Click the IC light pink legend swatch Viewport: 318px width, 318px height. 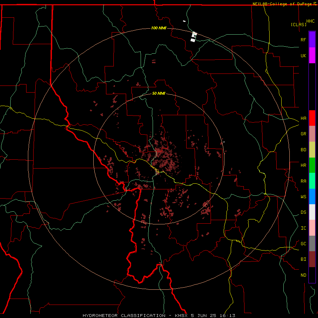pos(312,228)
